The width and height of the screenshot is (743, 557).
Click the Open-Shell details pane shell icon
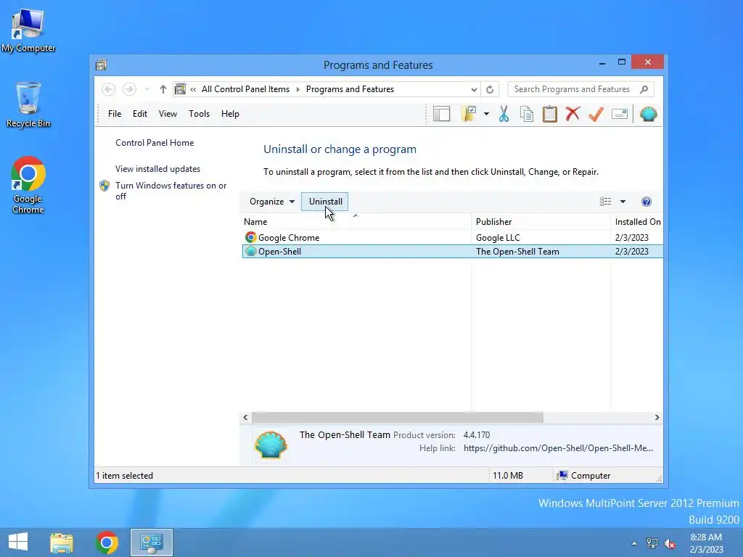pyautogui.click(x=271, y=445)
